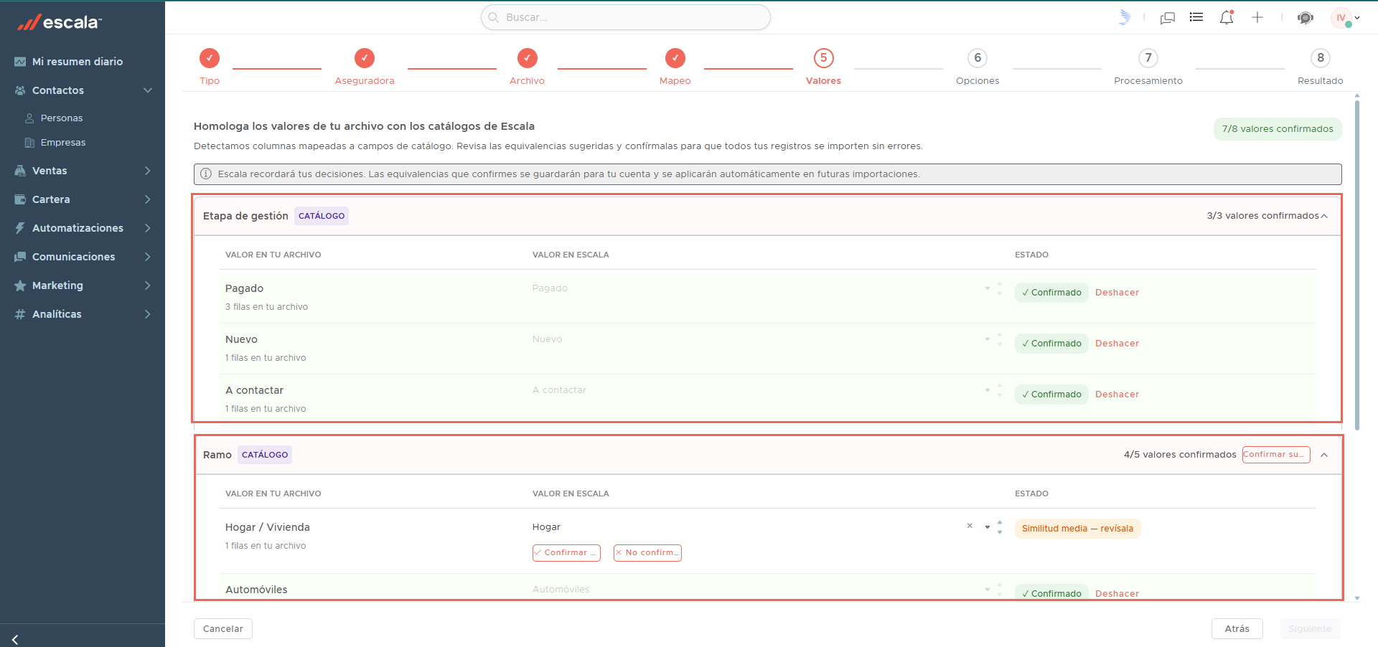This screenshot has width=1378, height=647.
Task: Click the Cancelar button
Action: pos(223,629)
